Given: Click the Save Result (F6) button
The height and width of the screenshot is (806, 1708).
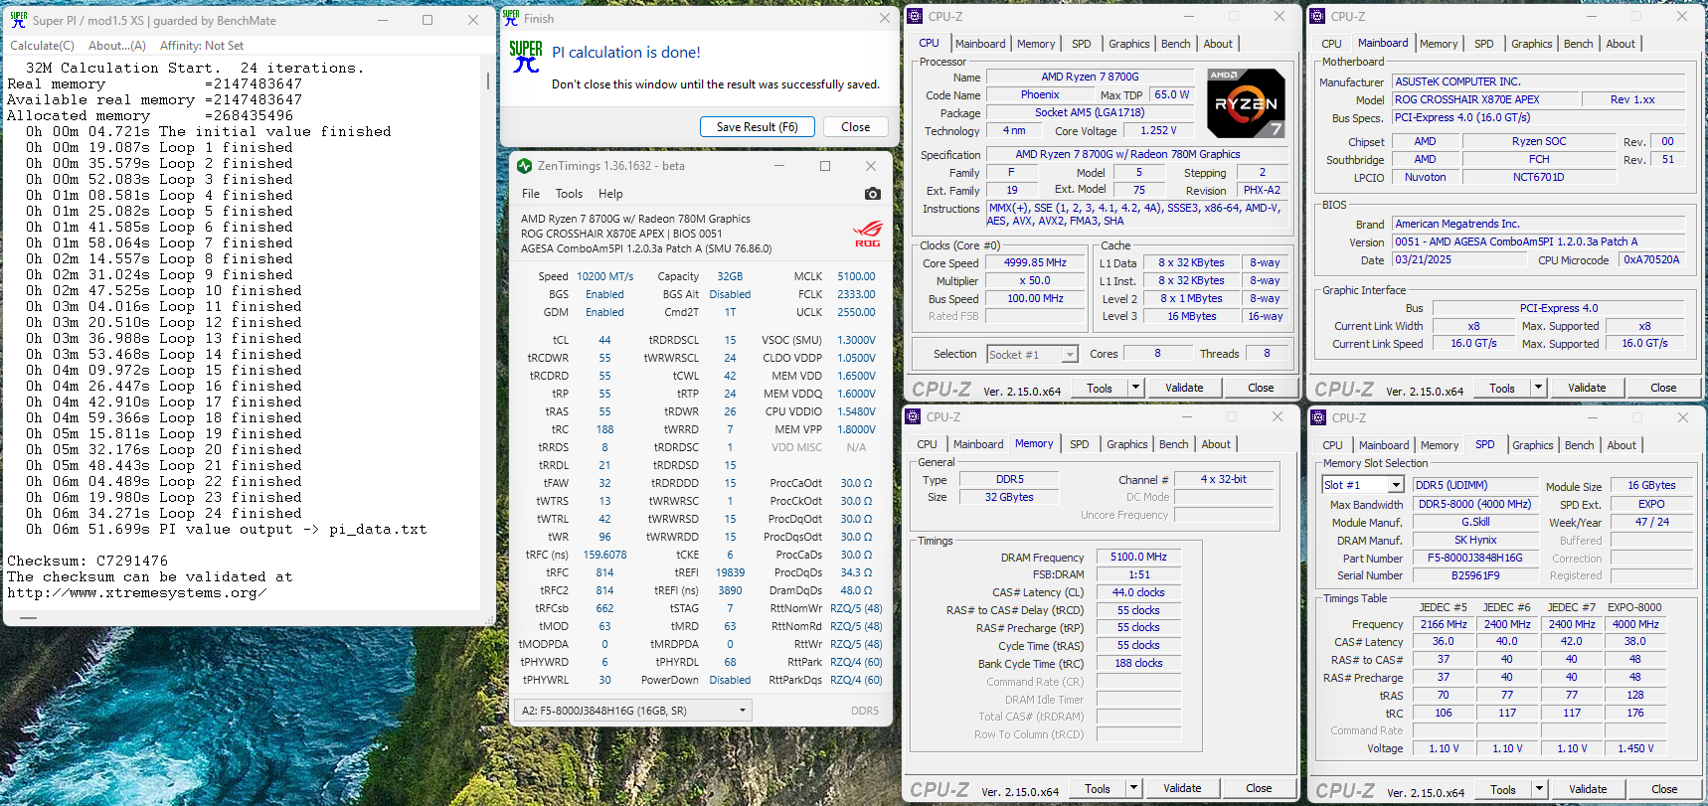Looking at the screenshot, I should click(758, 127).
